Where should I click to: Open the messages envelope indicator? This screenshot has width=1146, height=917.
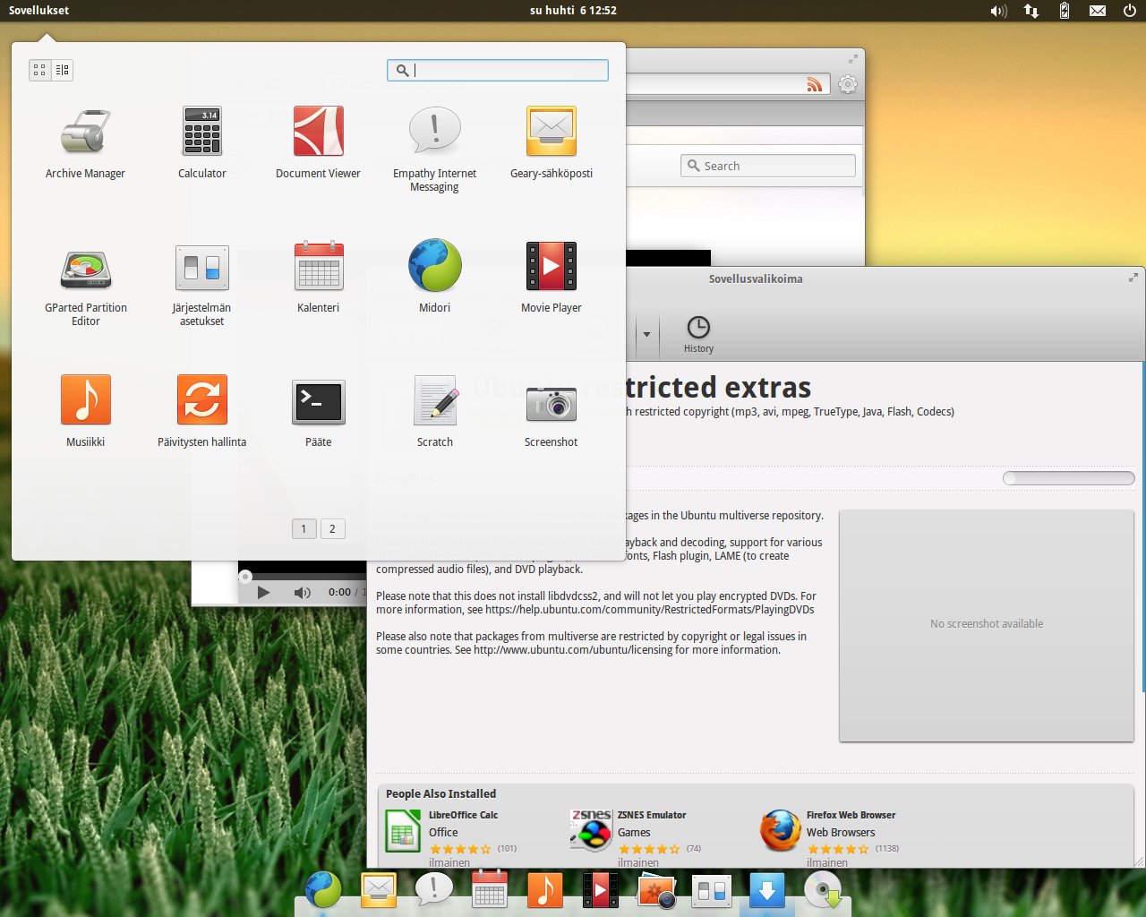[1097, 11]
